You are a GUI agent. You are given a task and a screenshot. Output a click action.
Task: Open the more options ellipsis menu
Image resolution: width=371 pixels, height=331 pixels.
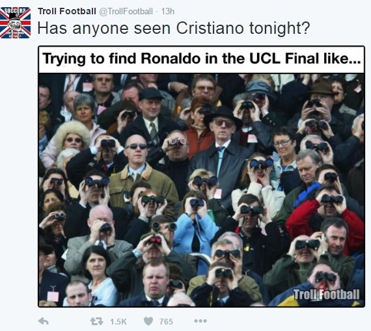(x=200, y=321)
